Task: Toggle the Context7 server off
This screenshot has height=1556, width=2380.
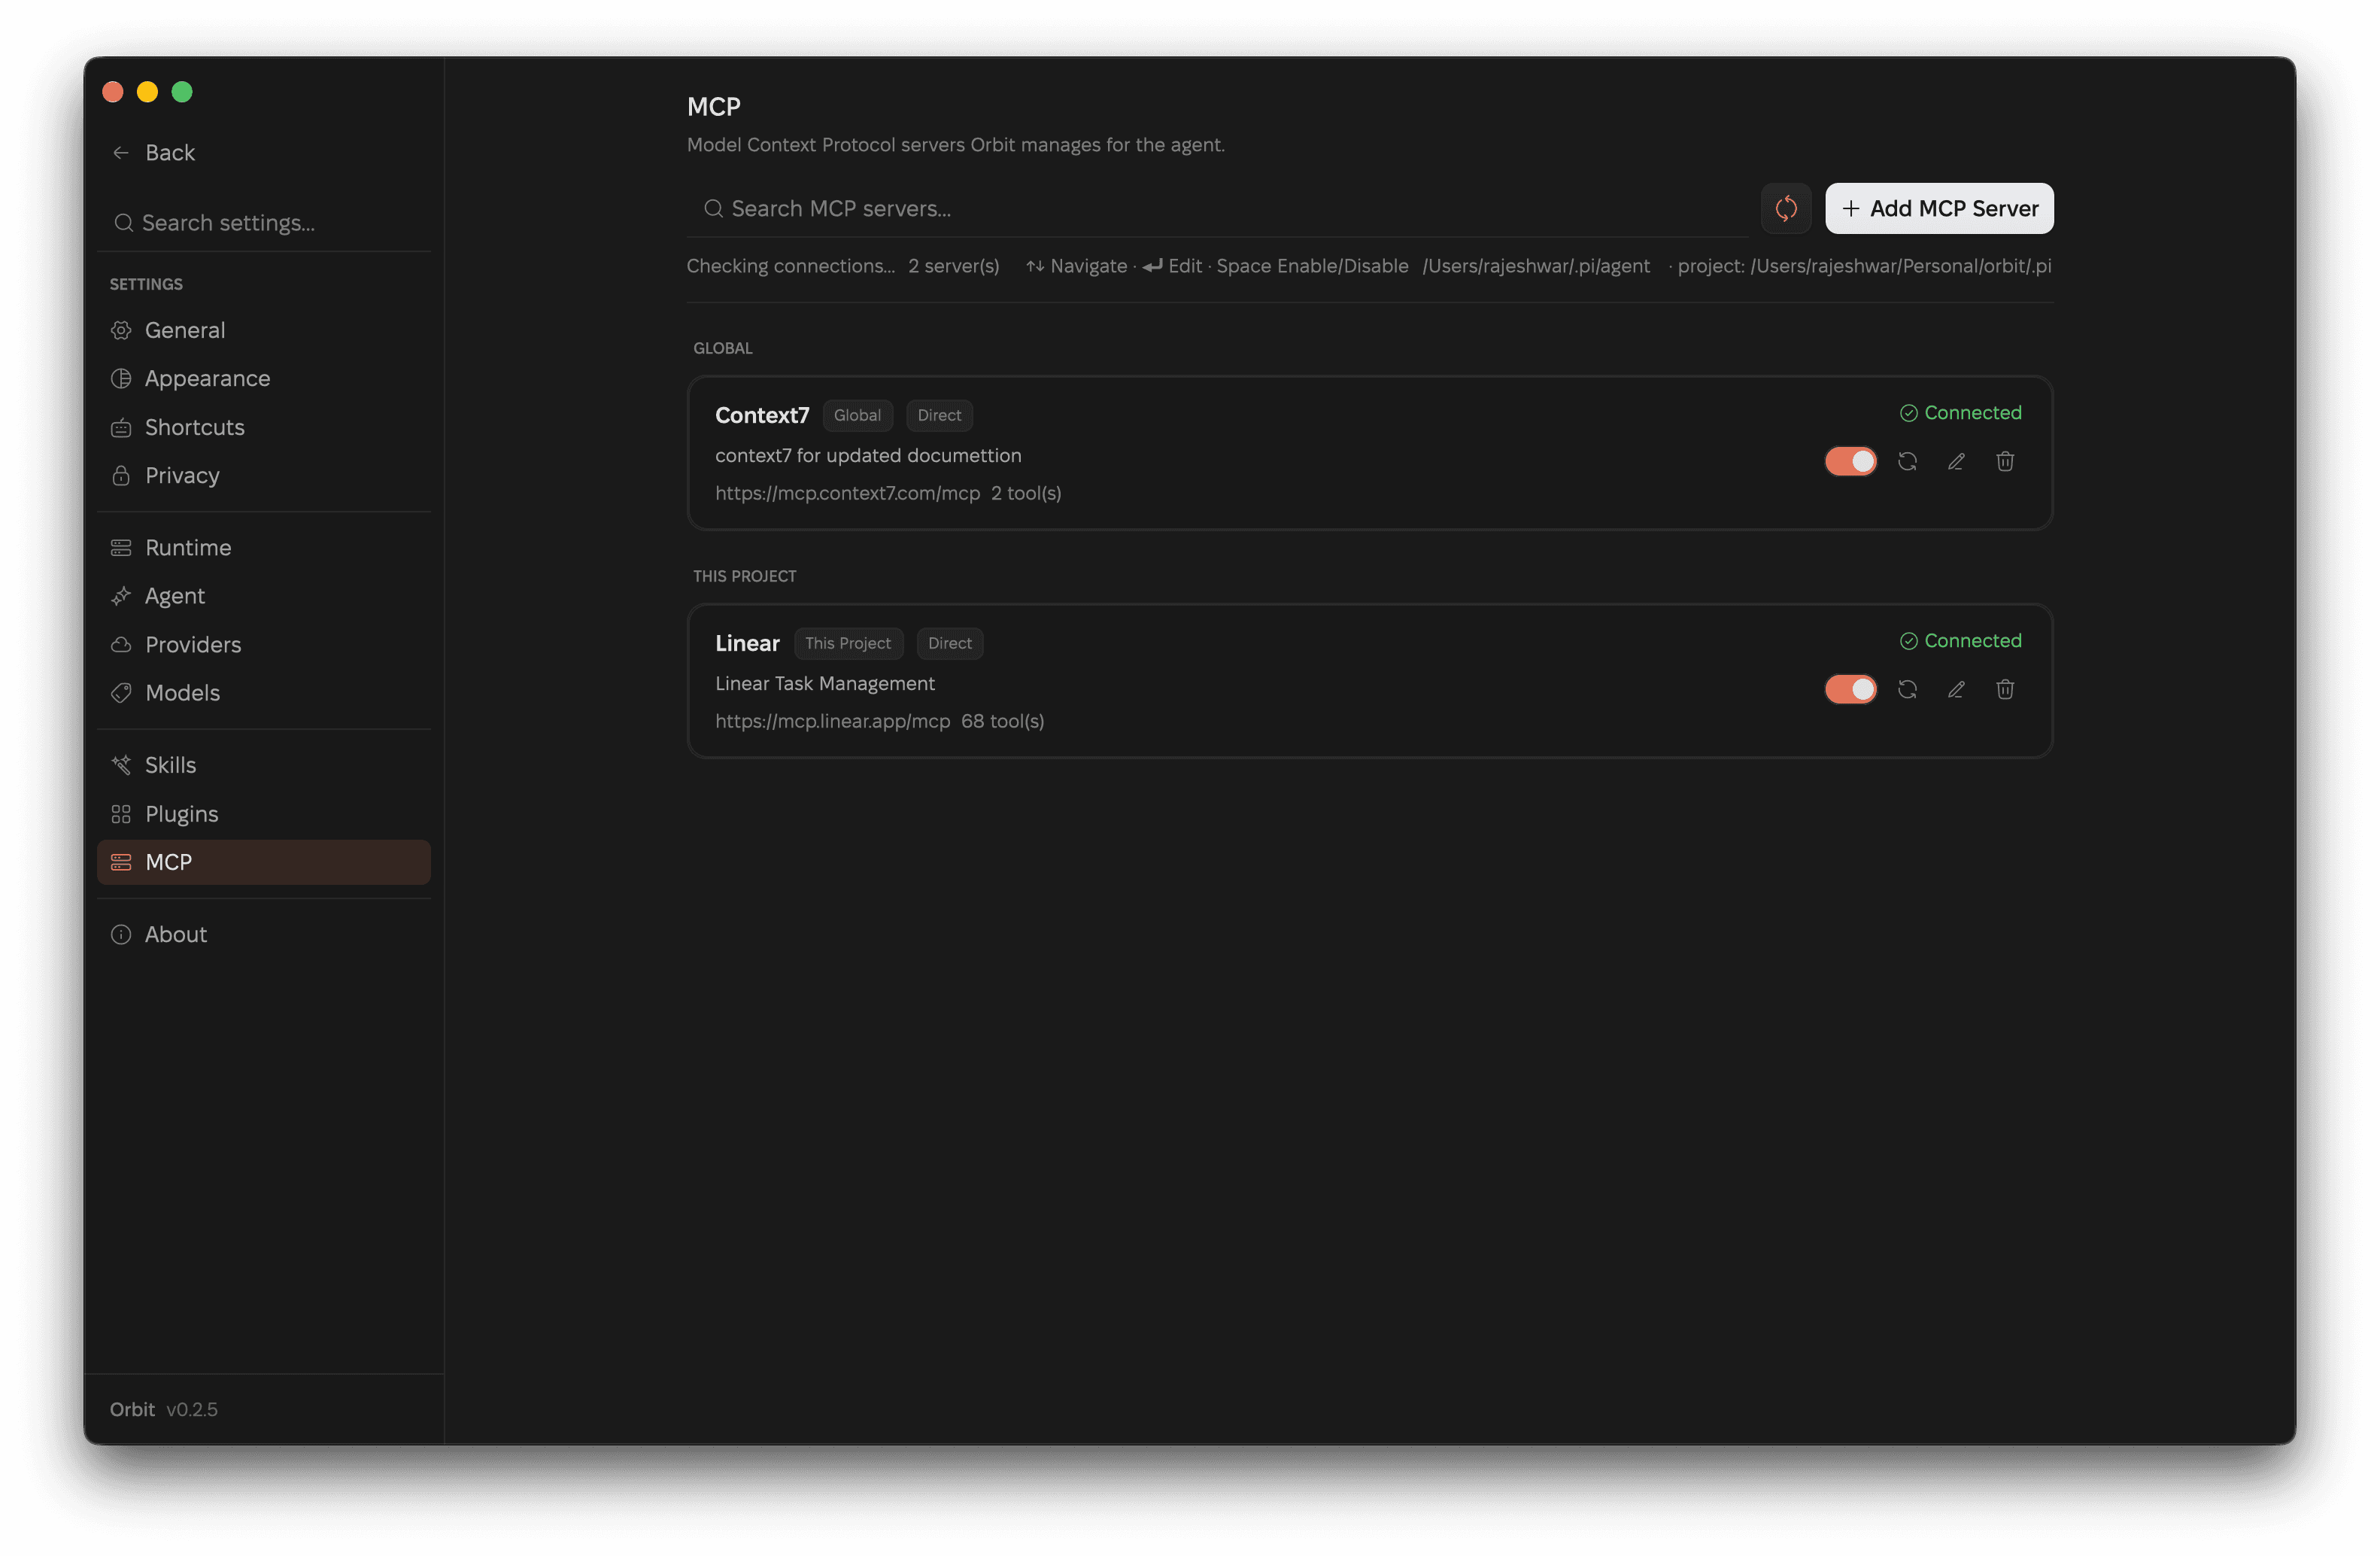Action: click(1850, 461)
